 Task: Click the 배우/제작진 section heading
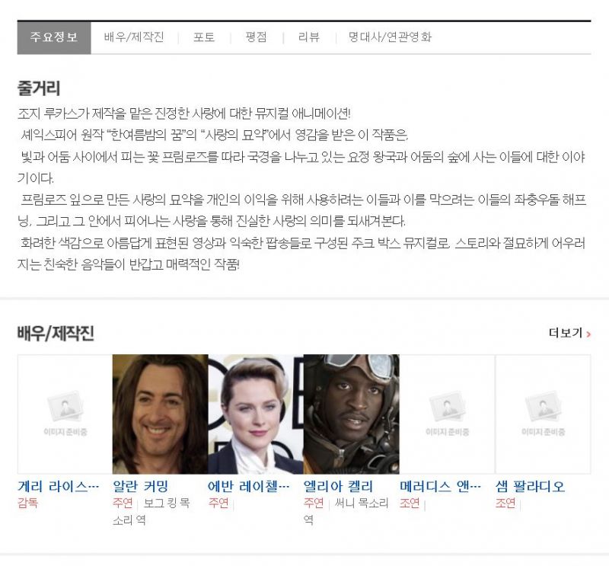point(56,334)
